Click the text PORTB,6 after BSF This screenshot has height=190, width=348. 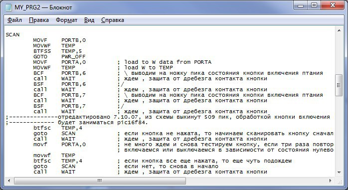73,84
